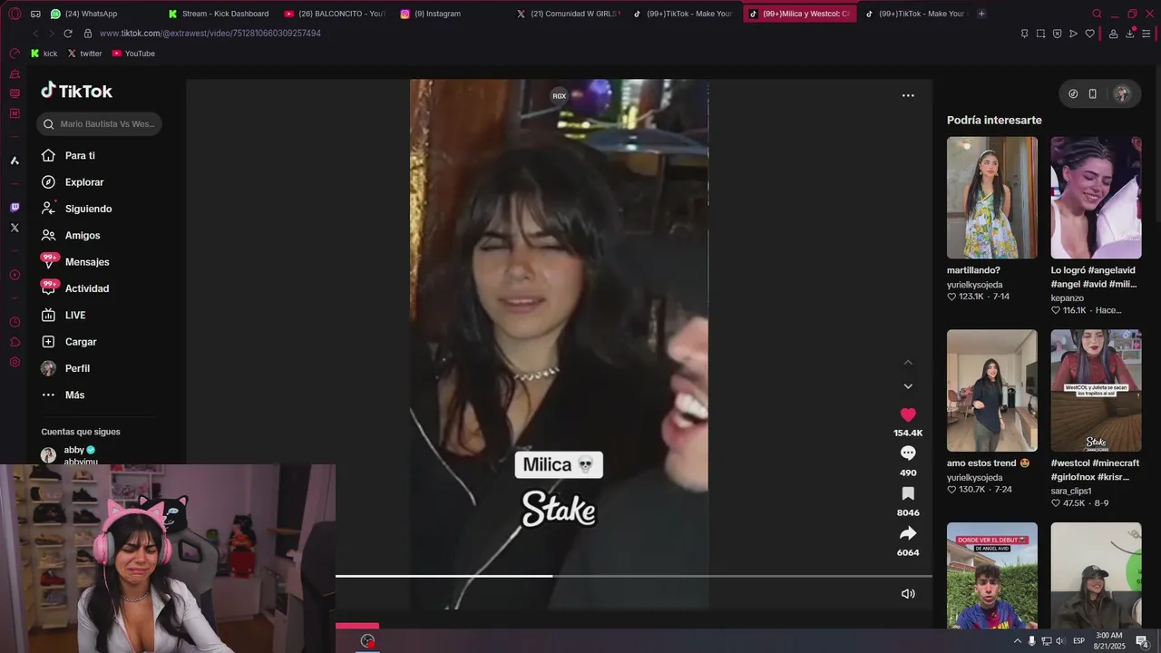Screen dimensions: 1161x653
Task: Open browser downloads icon
Action: (x=1130, y=34)
